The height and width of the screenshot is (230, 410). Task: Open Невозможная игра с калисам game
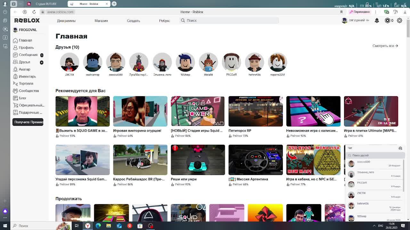tap(313, 111)
